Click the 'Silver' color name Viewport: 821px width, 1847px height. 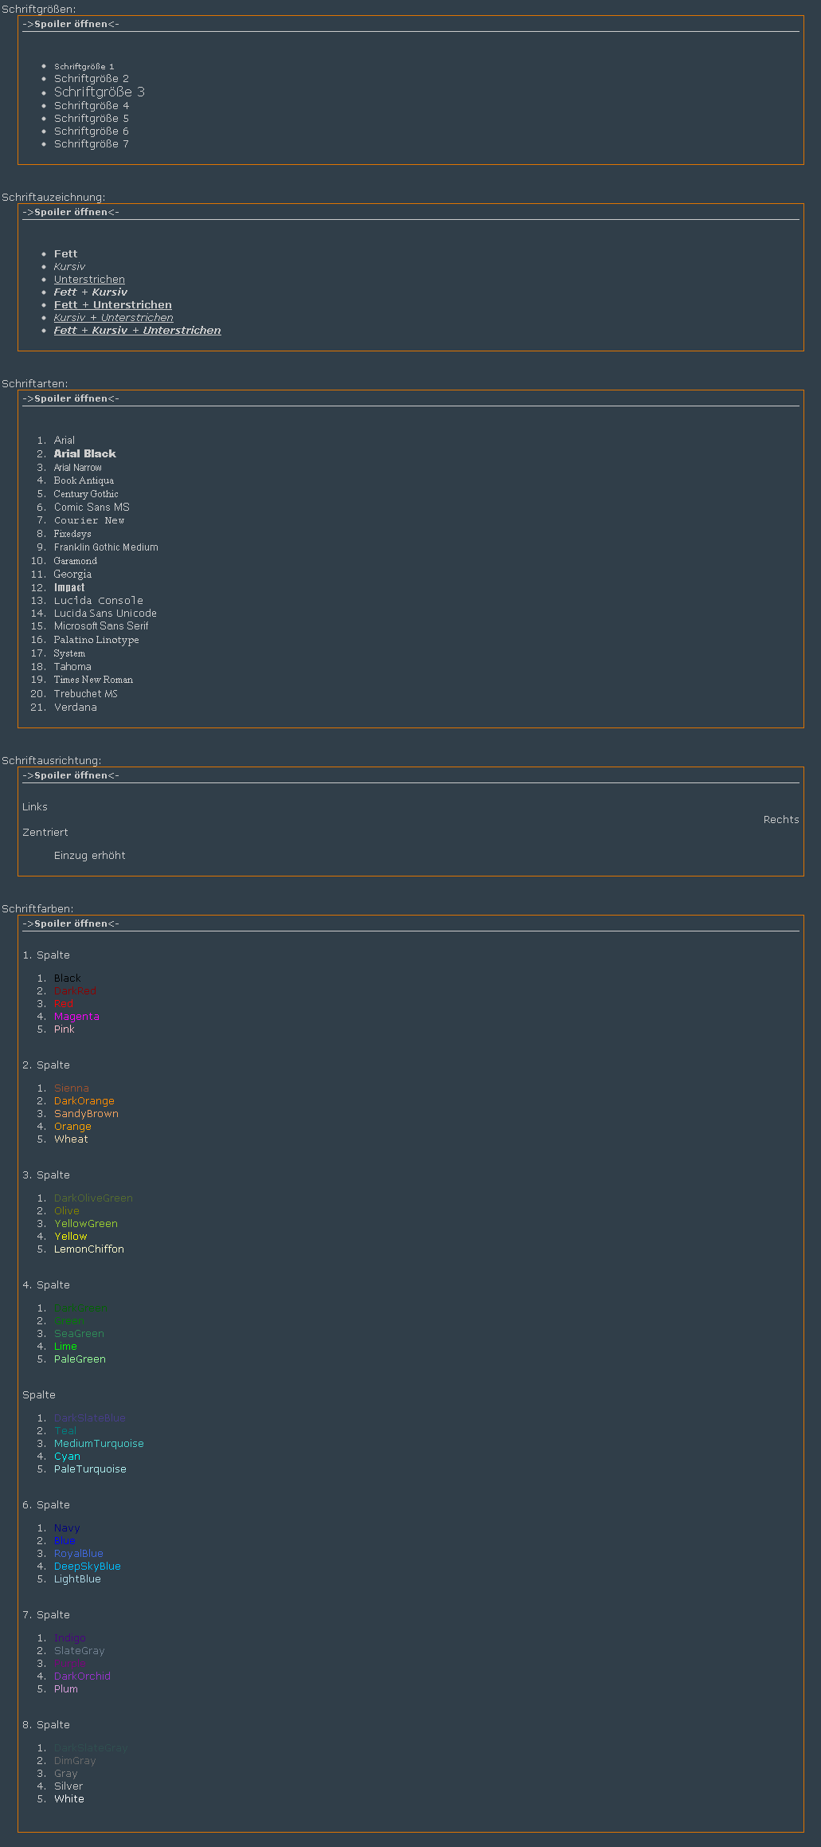(68, 1786)
